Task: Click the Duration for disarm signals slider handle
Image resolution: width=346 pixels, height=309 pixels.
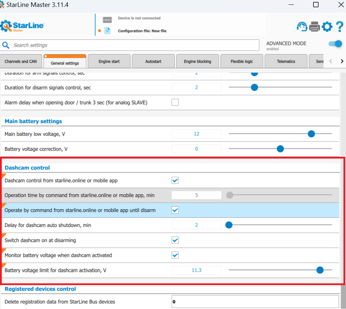Action: (254, 88)
